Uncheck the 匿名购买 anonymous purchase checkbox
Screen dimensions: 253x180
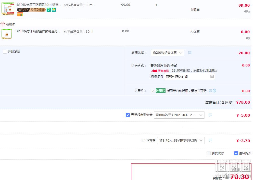(236, 153)
